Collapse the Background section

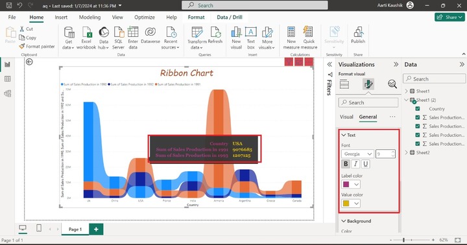tap(344, 221)
